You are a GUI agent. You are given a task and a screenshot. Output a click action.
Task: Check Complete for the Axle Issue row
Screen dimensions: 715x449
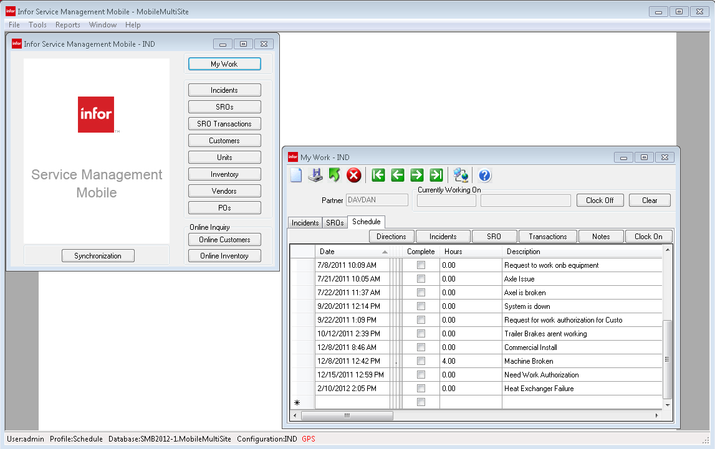421,278
